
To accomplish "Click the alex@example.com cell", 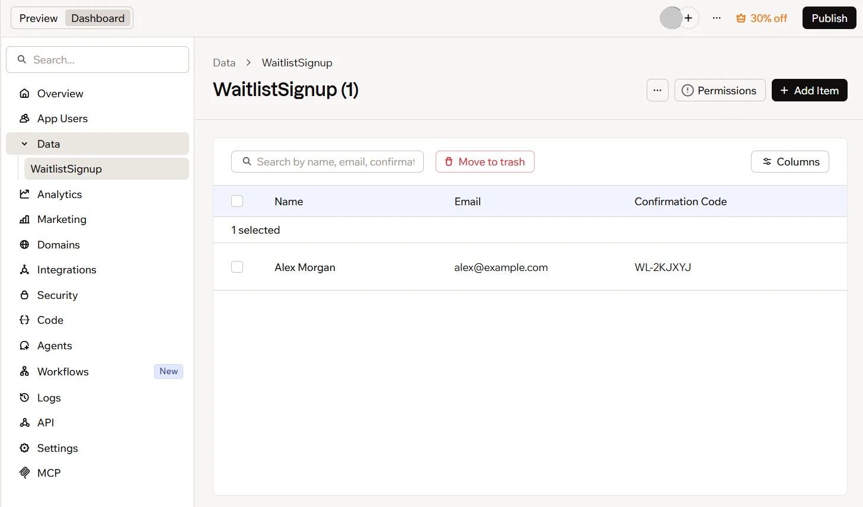I will pyautogui.click(x=501, y=267).
